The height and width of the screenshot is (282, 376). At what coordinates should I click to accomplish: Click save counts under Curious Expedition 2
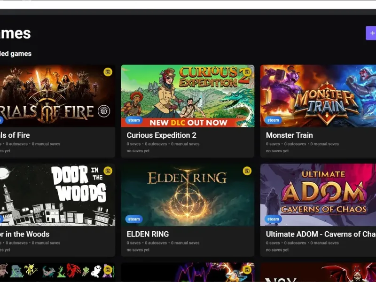pos(163,144)
